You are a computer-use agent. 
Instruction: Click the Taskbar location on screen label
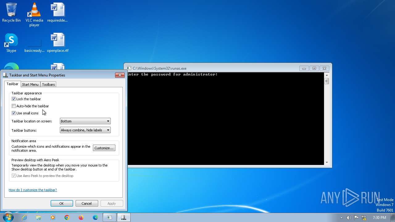point(32,121)
